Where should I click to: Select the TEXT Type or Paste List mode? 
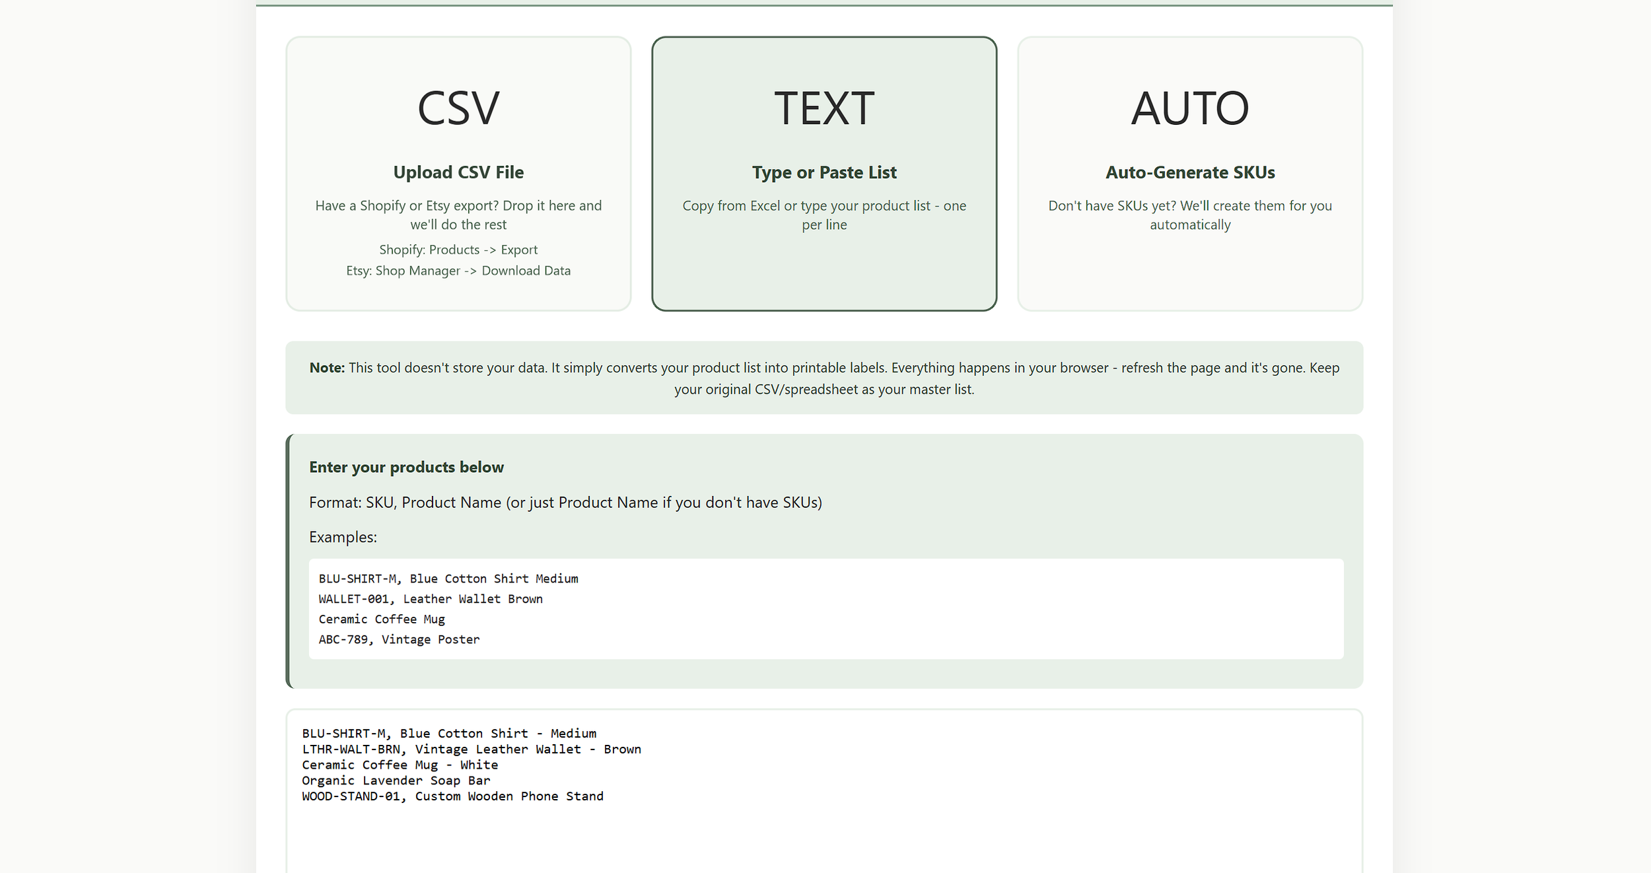(x=824, y=173)
